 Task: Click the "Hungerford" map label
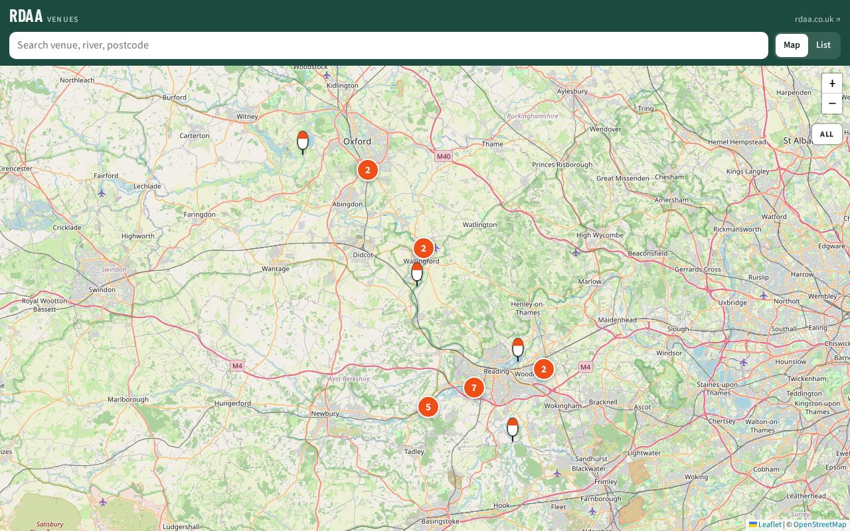pos(232,403)
